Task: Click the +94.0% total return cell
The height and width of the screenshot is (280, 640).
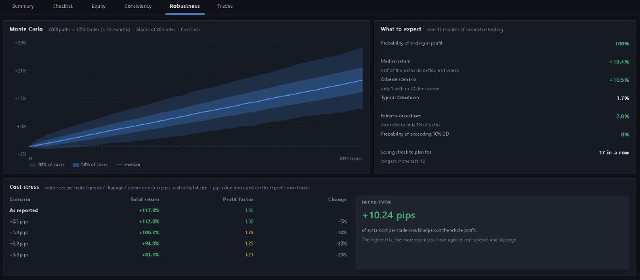Action: [x=151, y=243]
